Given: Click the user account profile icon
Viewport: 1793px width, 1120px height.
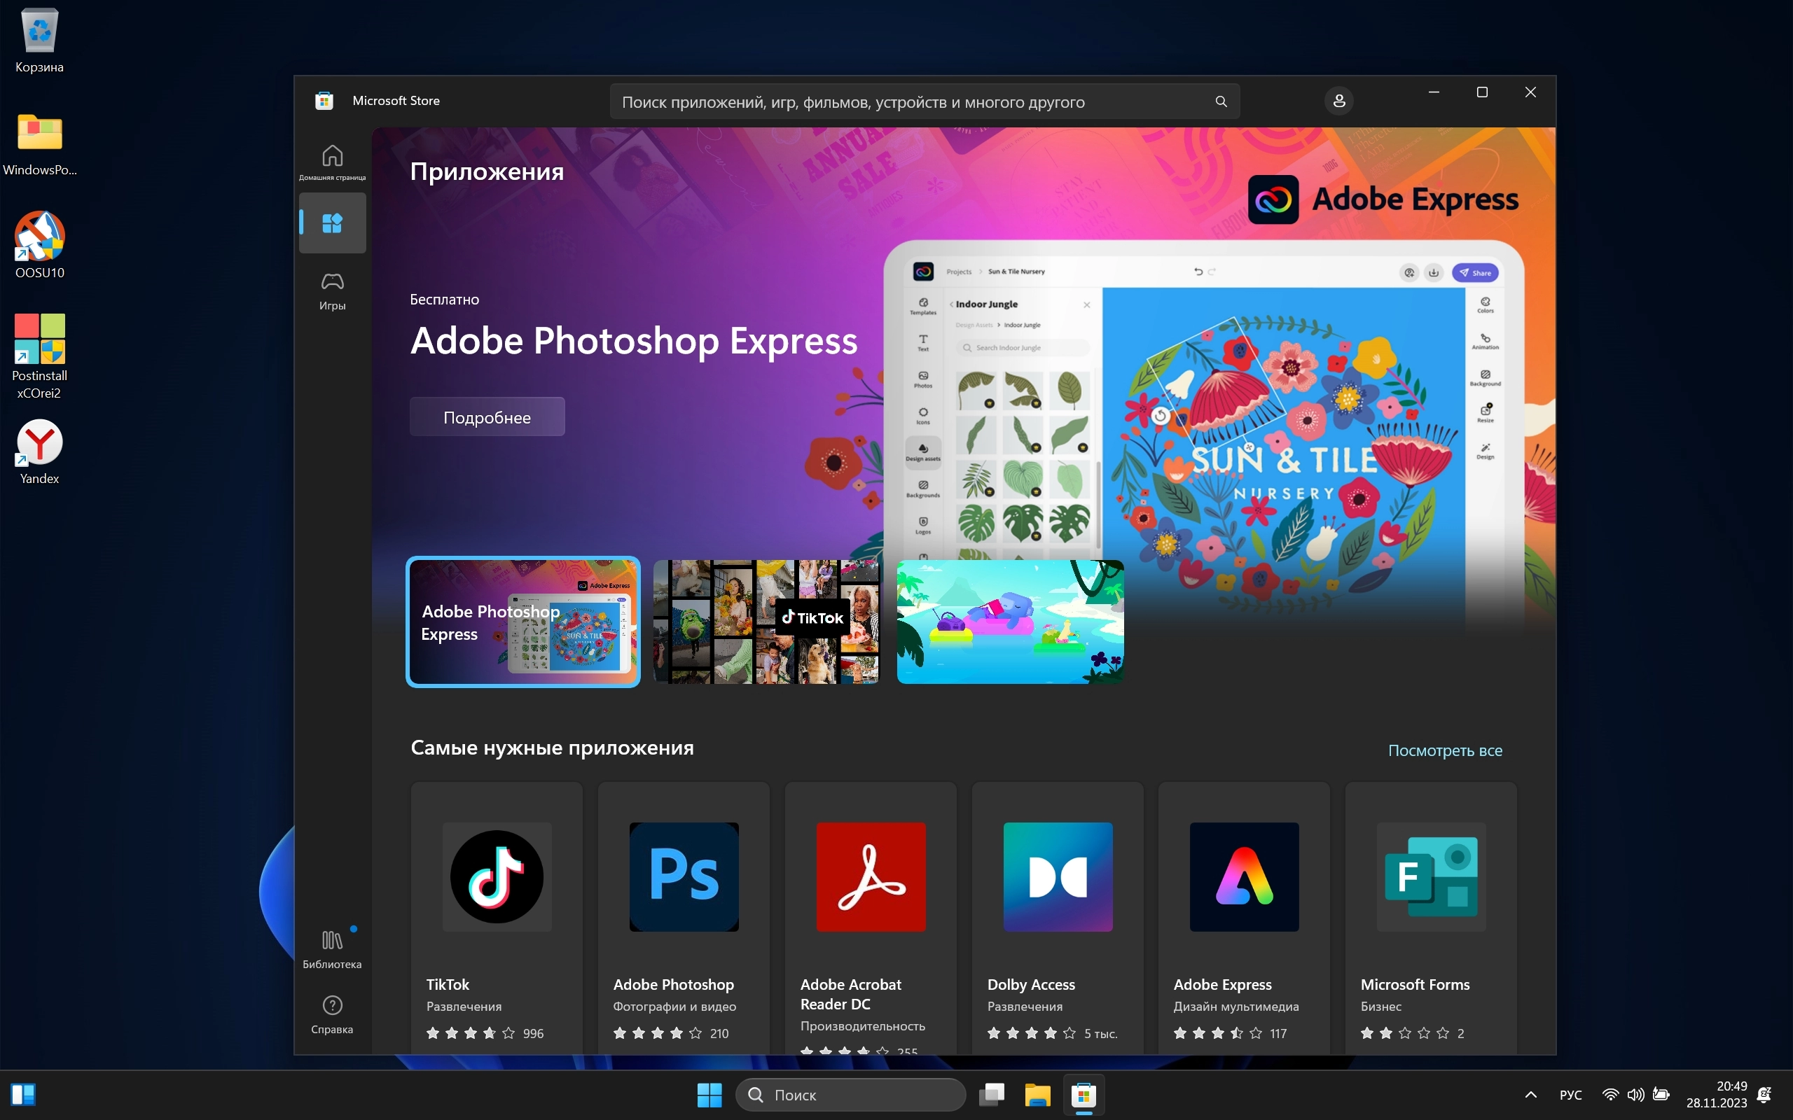Looking at the screenshot, I should [1339, 101].
